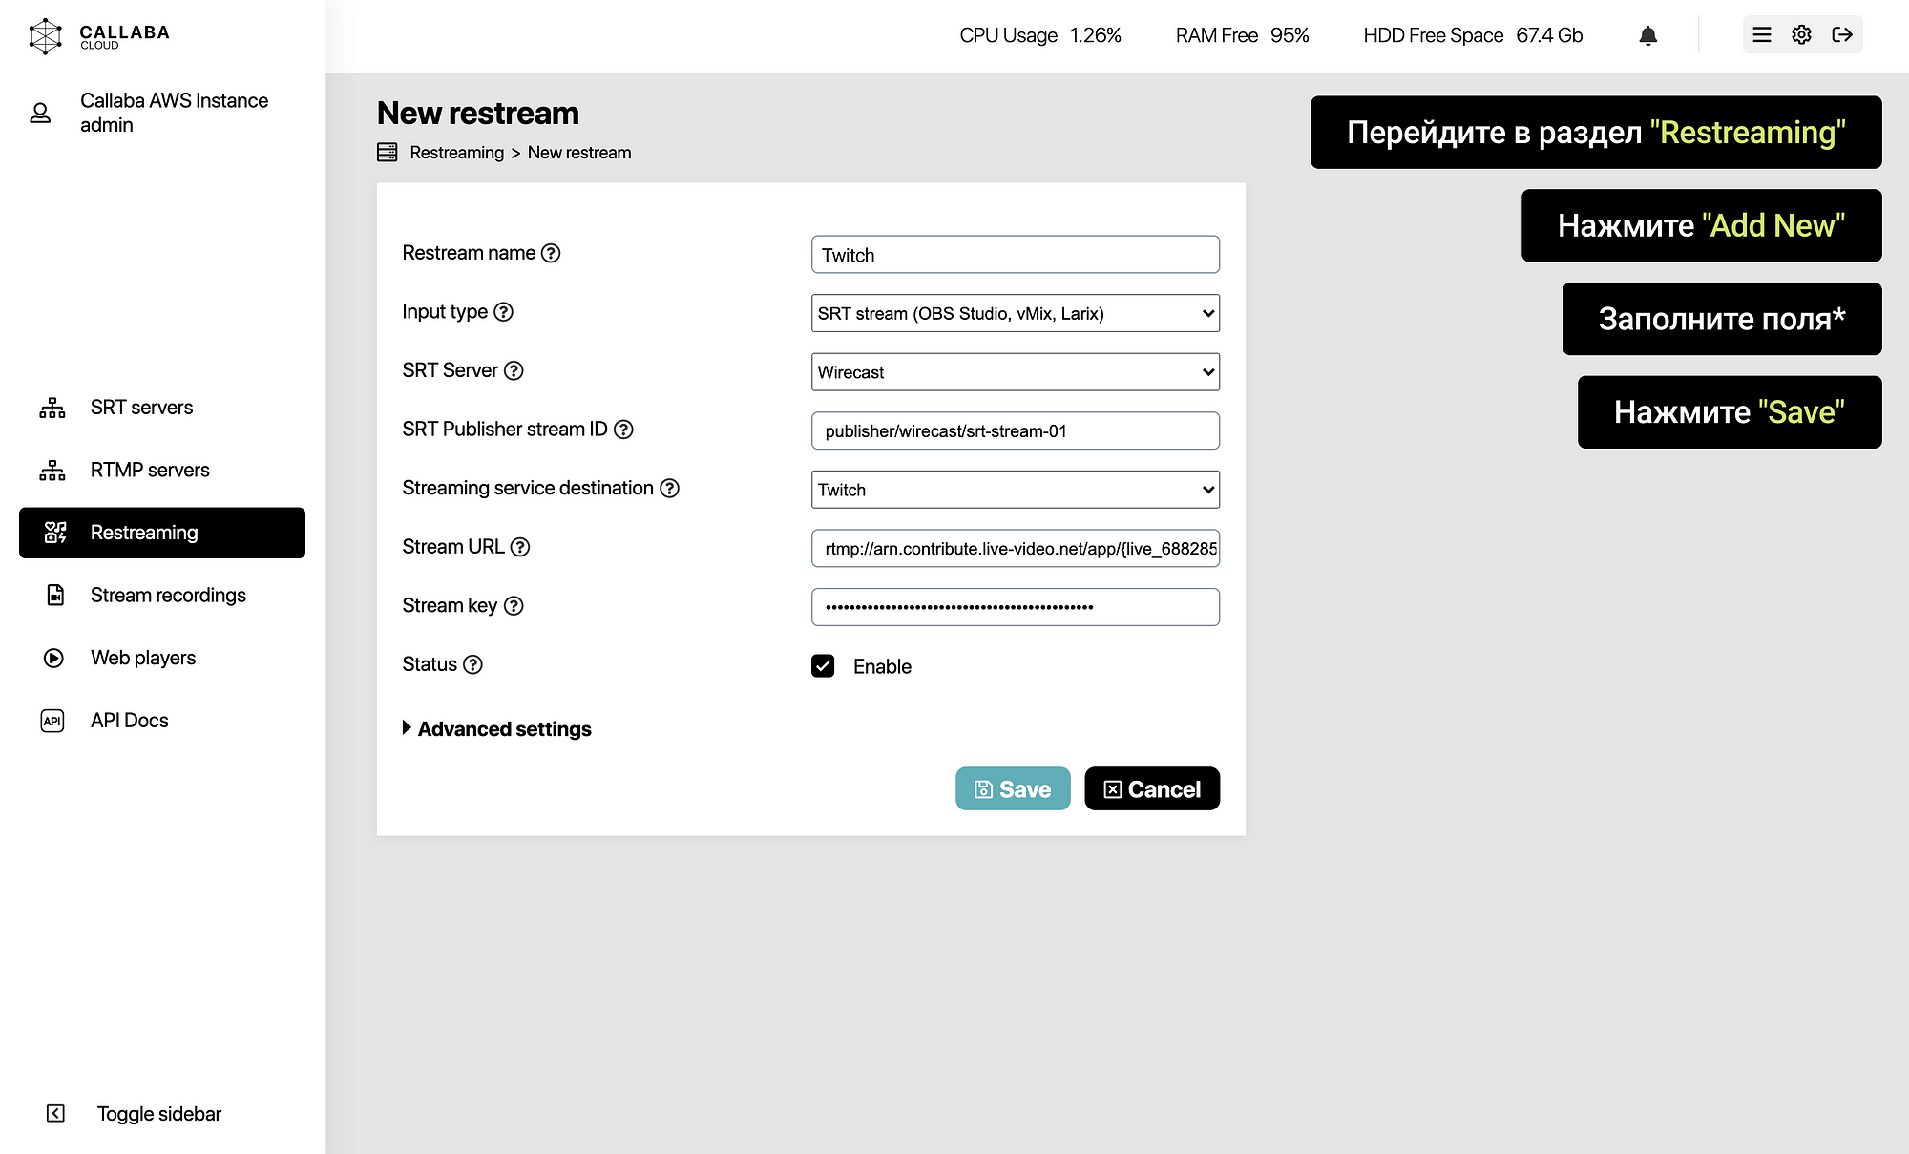The width and height of the screenshot is (1909, 1154).
Task: Click Restreaming breadcrumb link
Action: (456, 153)
